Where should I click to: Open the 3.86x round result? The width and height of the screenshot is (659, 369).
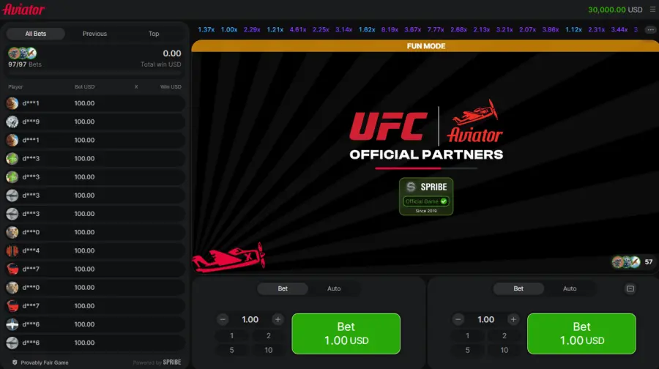551,30
